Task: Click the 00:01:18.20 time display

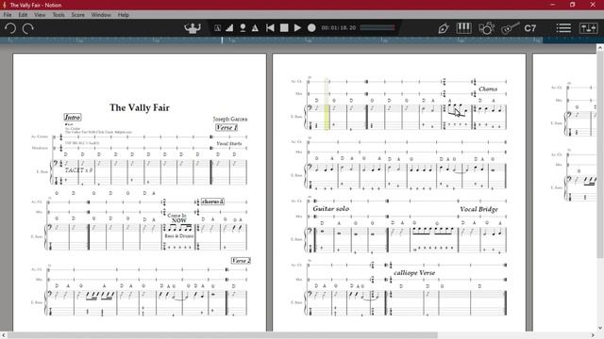Action: click(339, 27)
